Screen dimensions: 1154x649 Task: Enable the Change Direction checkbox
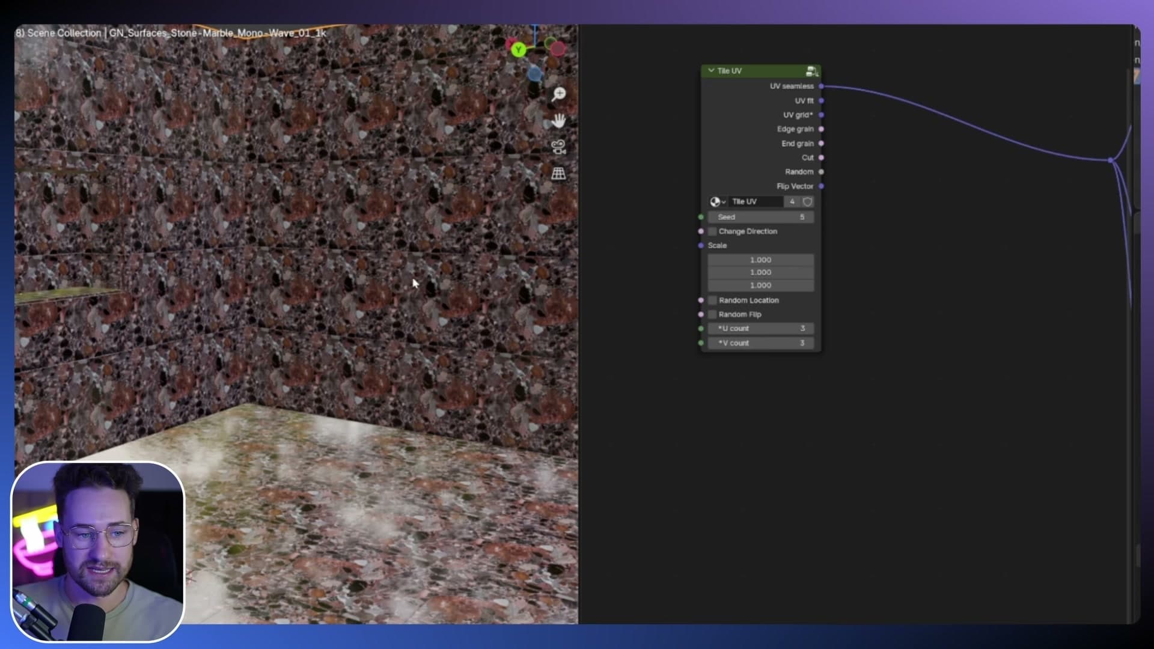(x=712, y=231)
